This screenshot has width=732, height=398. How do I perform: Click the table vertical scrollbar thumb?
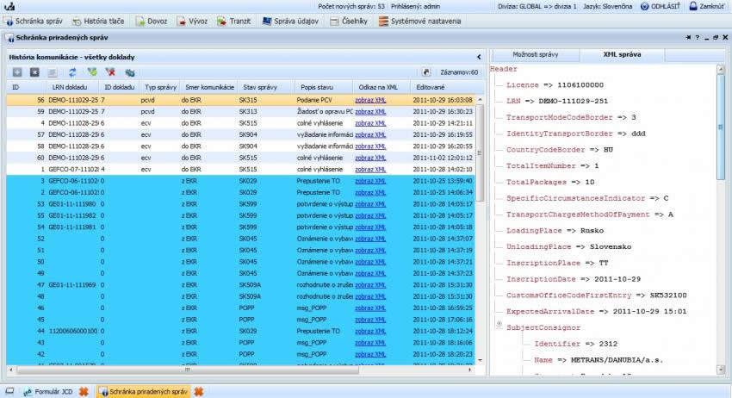pyautogui.click(x=480, y=153)
